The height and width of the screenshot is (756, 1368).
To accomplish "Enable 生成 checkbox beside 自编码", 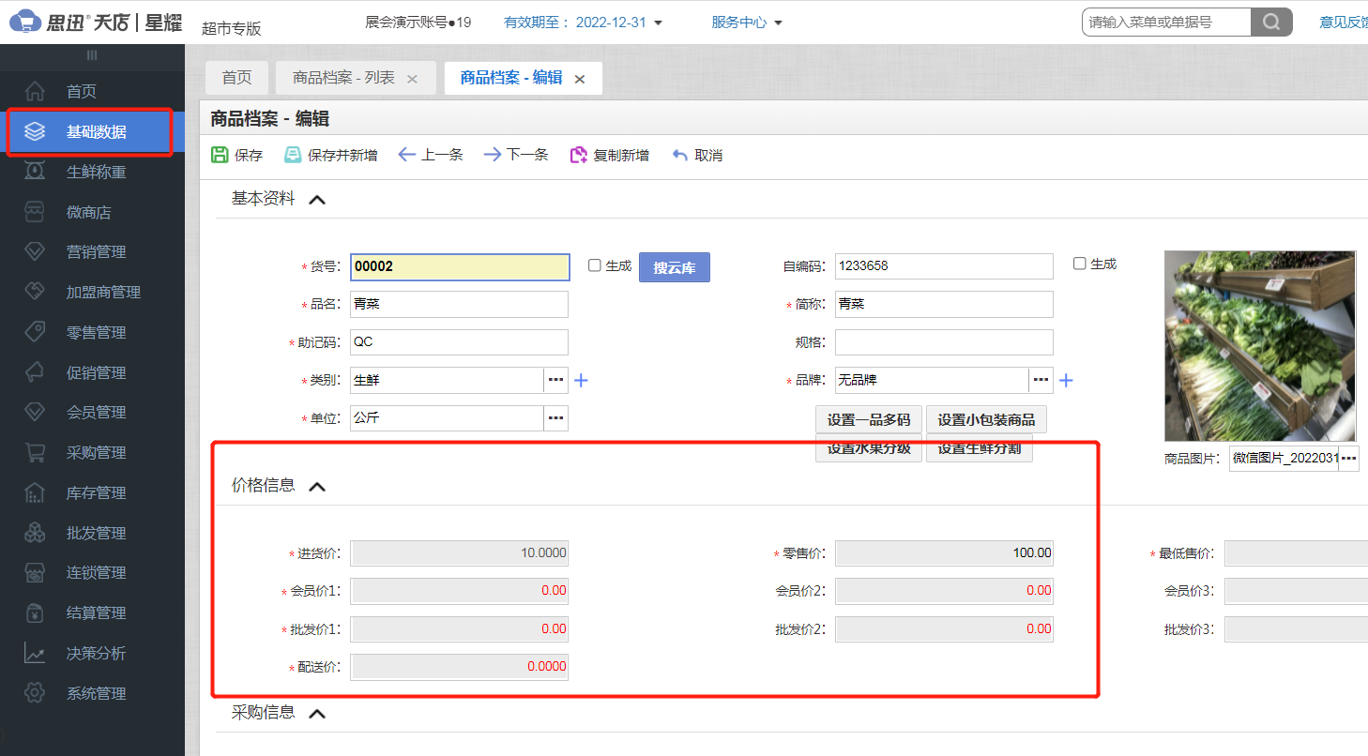I will coord(1078,264).
